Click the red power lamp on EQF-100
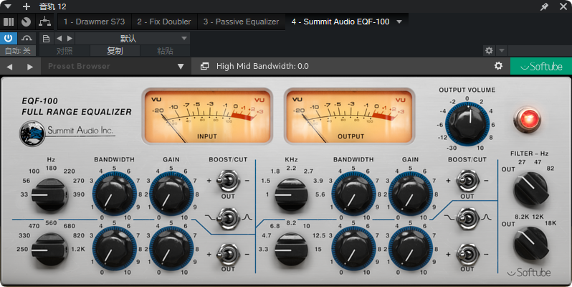 tap(528, 119)
